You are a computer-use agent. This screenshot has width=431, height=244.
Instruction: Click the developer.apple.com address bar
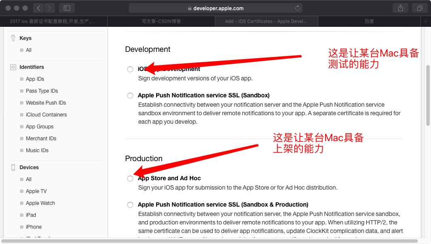click(215, 8)
